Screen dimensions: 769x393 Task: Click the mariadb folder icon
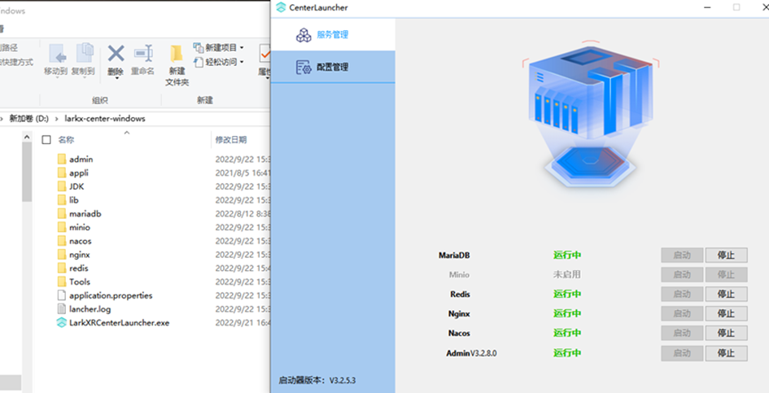tap(61, 213)
